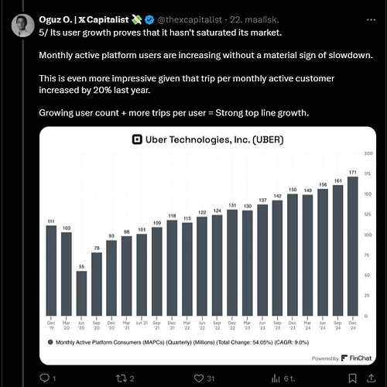Viewport: 387px width, 387px height.
Task: Bookmark this post
Action: tap(352, 378)
